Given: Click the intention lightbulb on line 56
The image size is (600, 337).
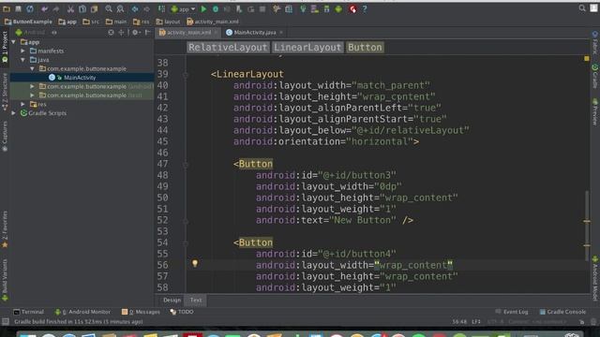Looking at the screenshot, I should [195, 263].
